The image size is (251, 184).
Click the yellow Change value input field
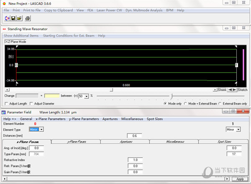[52, 96]
